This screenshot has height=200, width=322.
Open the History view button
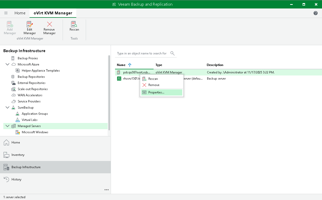(55, 179)
